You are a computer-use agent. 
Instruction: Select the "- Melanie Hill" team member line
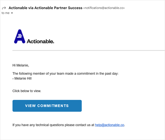pos(22,78)
